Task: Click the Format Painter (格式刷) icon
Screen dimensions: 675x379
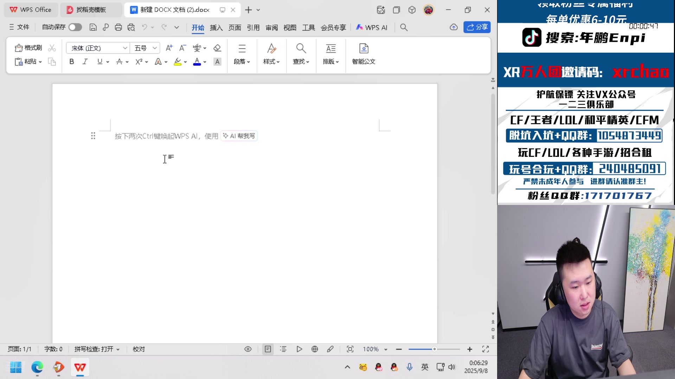Action: pos(19,48)
